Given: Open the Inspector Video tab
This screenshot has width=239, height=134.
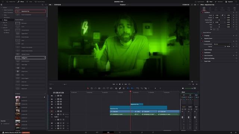Looking at the screenshot, I should click(x=204, y=9).
